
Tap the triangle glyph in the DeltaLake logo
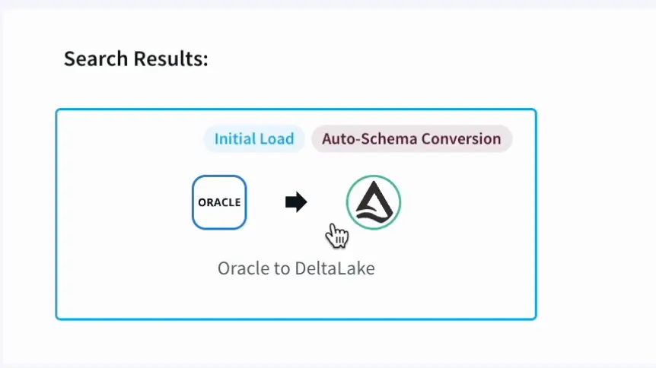[x=374, y=201]
